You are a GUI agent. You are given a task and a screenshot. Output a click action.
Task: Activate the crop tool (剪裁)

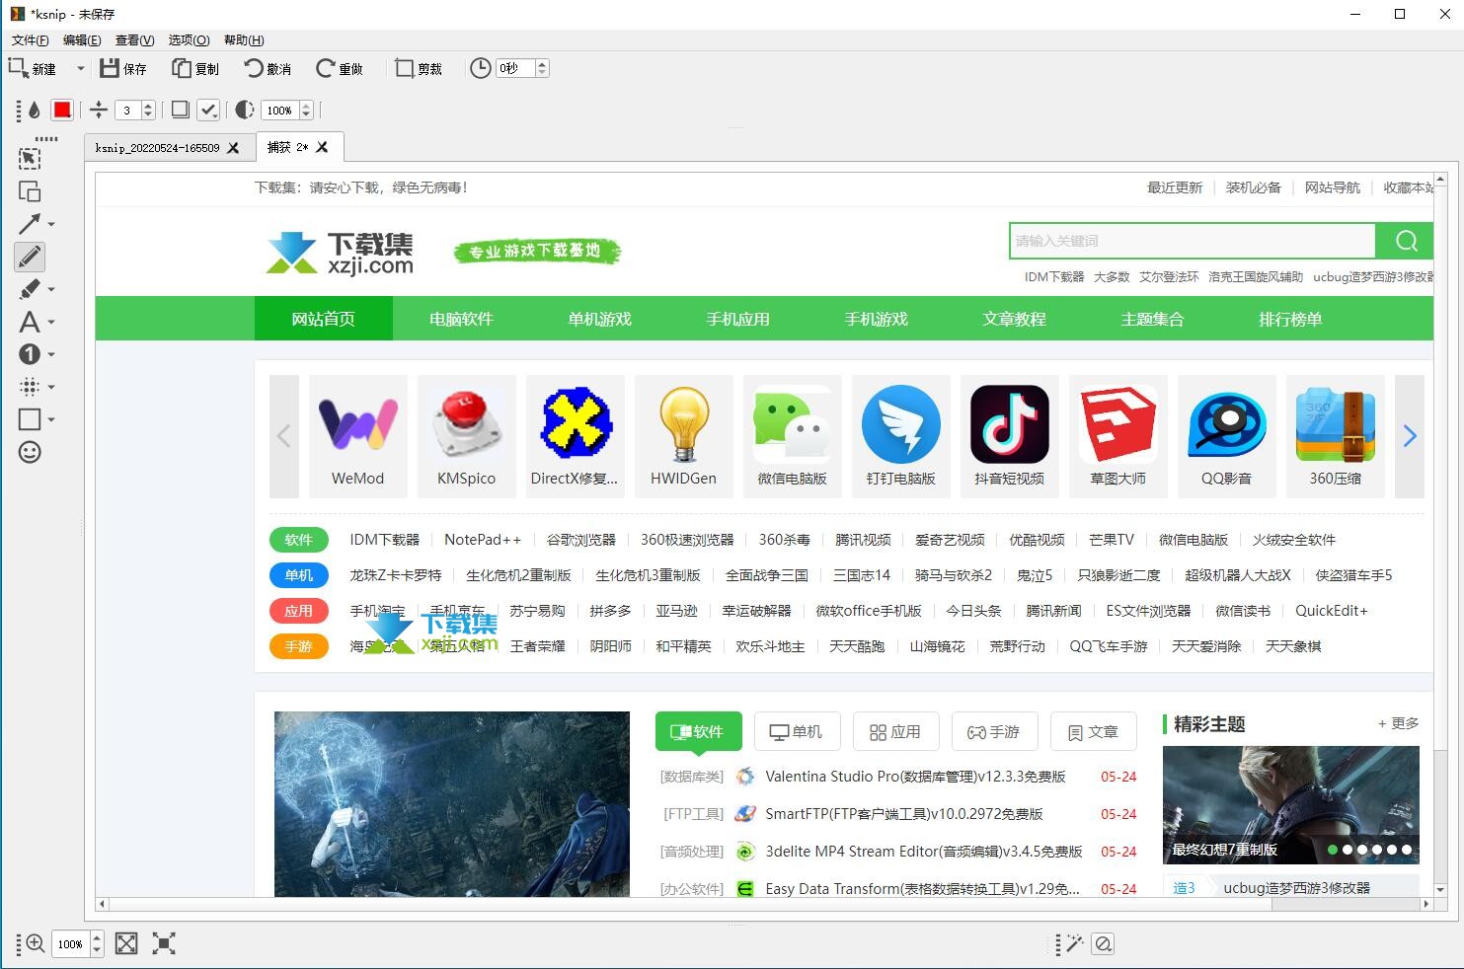[x=419, y=68]
